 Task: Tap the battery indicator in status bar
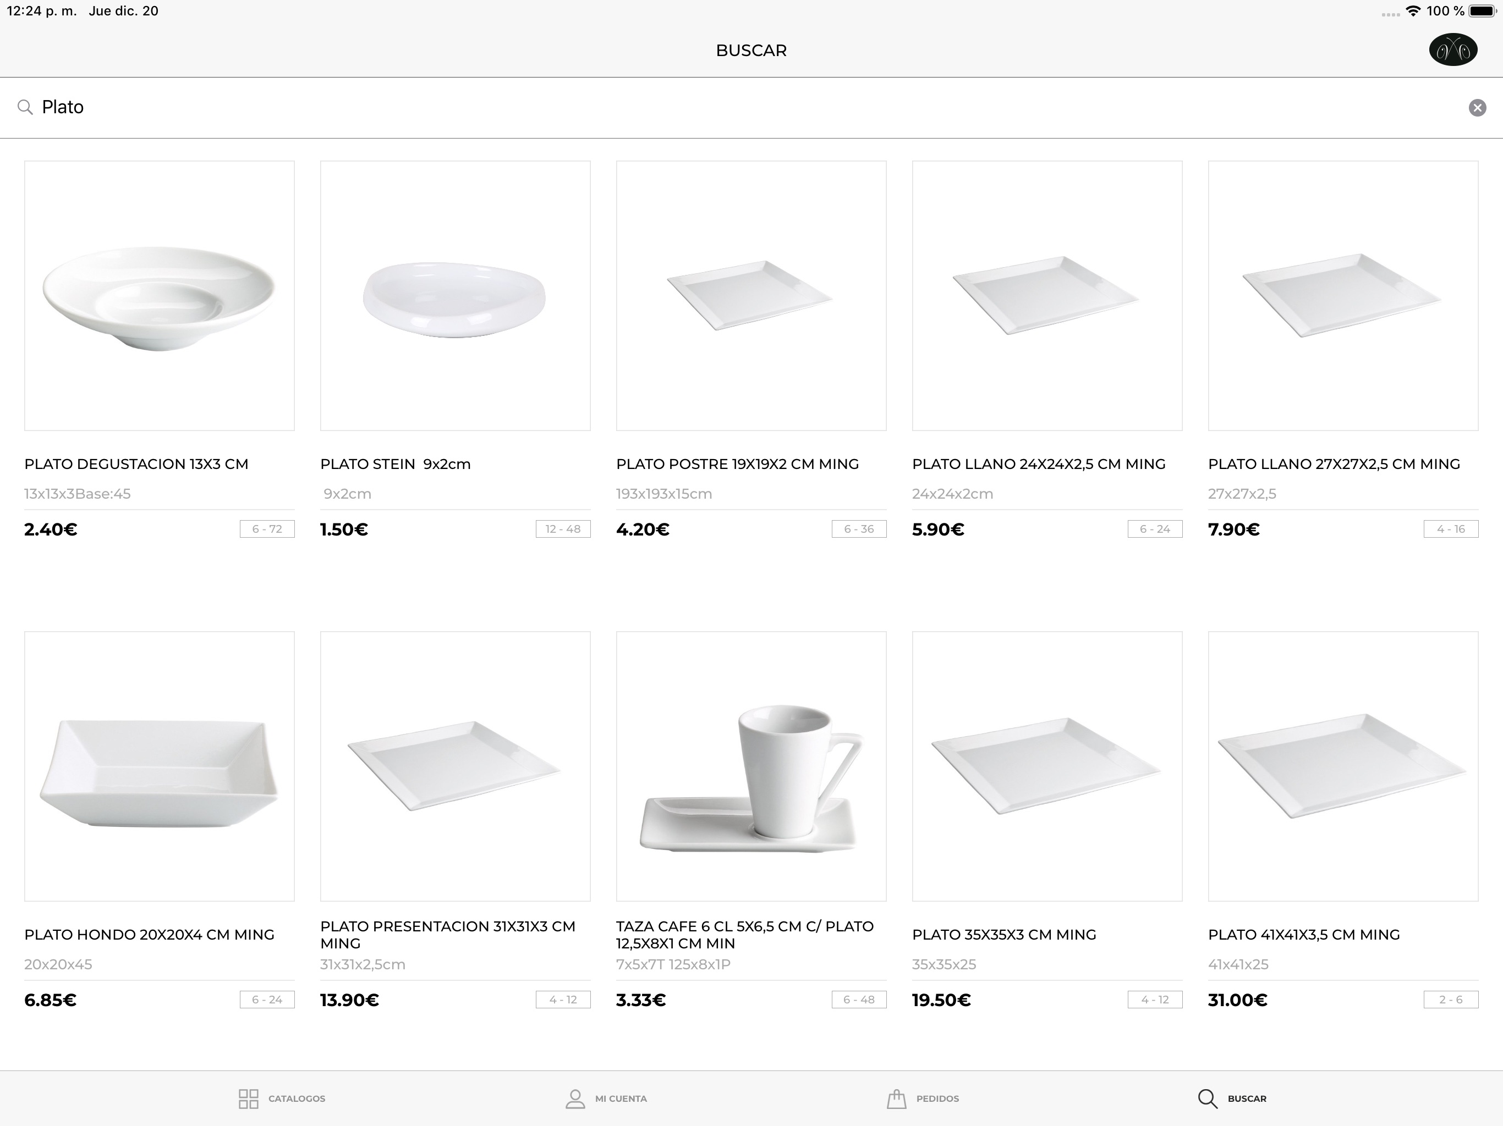[x=1481, y=11]
